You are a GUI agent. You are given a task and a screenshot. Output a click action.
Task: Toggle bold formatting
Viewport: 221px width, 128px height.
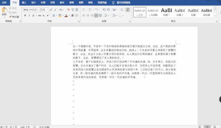click(x=25, y=15)
